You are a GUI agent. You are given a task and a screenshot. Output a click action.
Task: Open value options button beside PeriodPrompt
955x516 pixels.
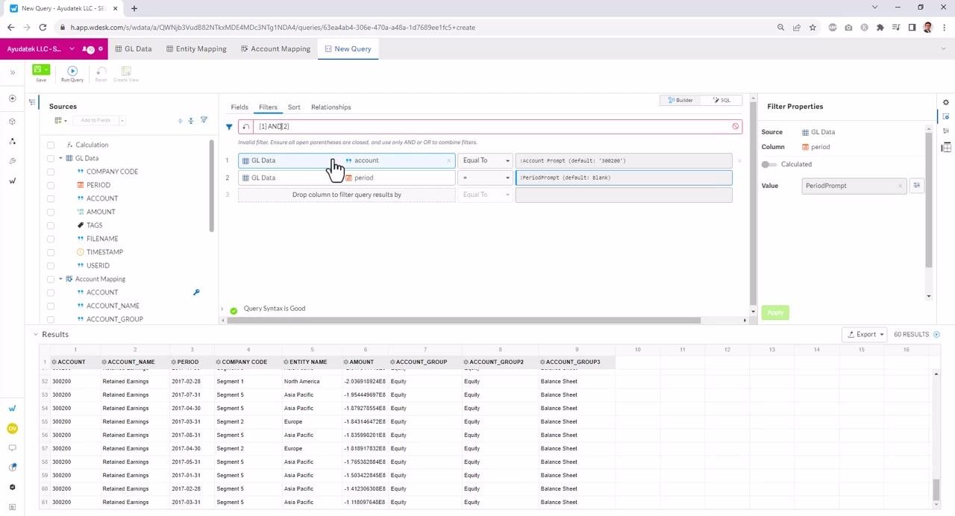[917, 186]
